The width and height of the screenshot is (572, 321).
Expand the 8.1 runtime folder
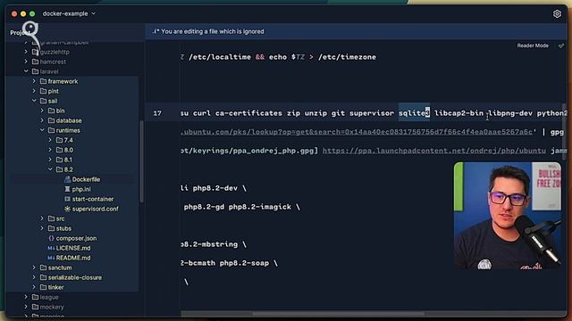click(x=50, y=160)
